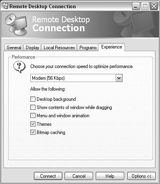Screen dimensions: 160x184
Task: Collapse settings with Options << button
Action: [141, 176]
